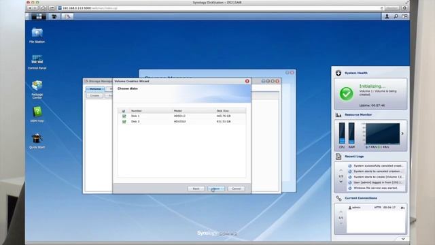Close the Storage Manager window
This screenshot has height=245, width=435.
tap(277, 81)
